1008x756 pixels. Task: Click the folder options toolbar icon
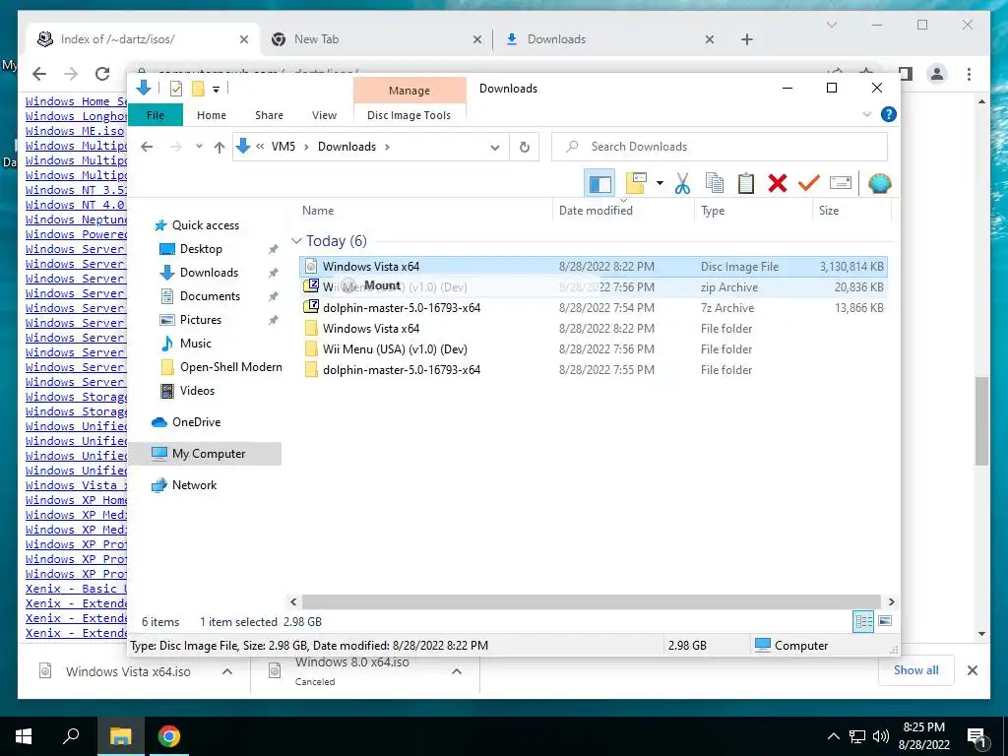click(x=636, y=184)
